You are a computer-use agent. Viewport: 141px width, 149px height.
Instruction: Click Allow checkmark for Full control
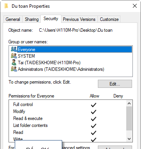[94, 105]
